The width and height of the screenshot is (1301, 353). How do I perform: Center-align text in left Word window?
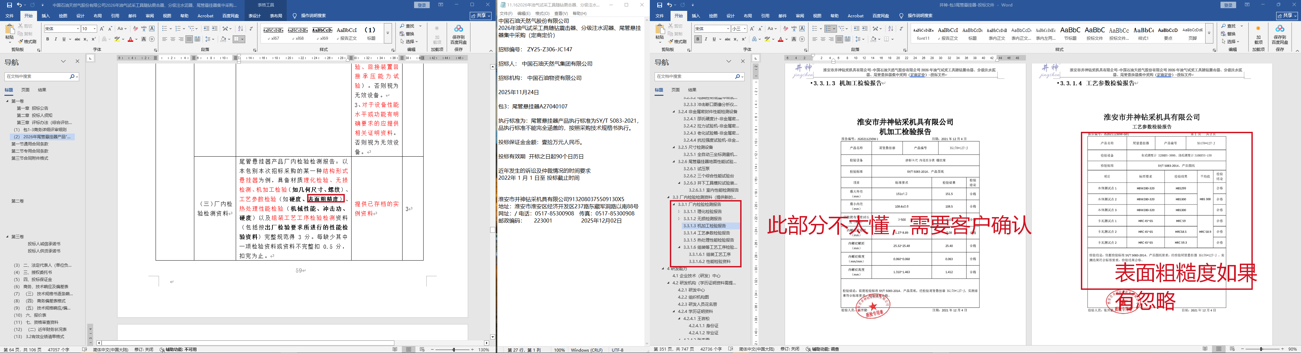point(173,39)
